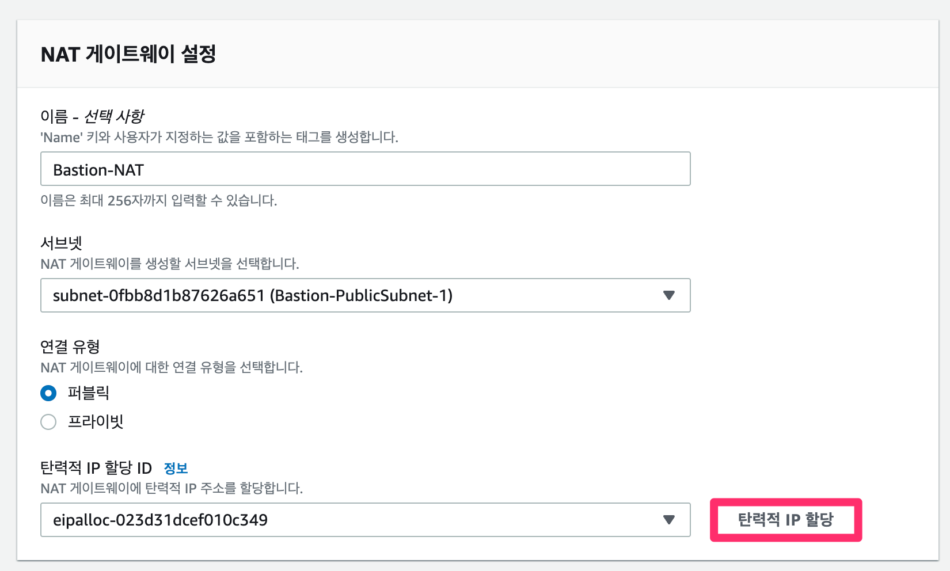Click the subnet dropdown arrow
The width and height of the screenshot is (950, 571).
(x=668, y=295)
